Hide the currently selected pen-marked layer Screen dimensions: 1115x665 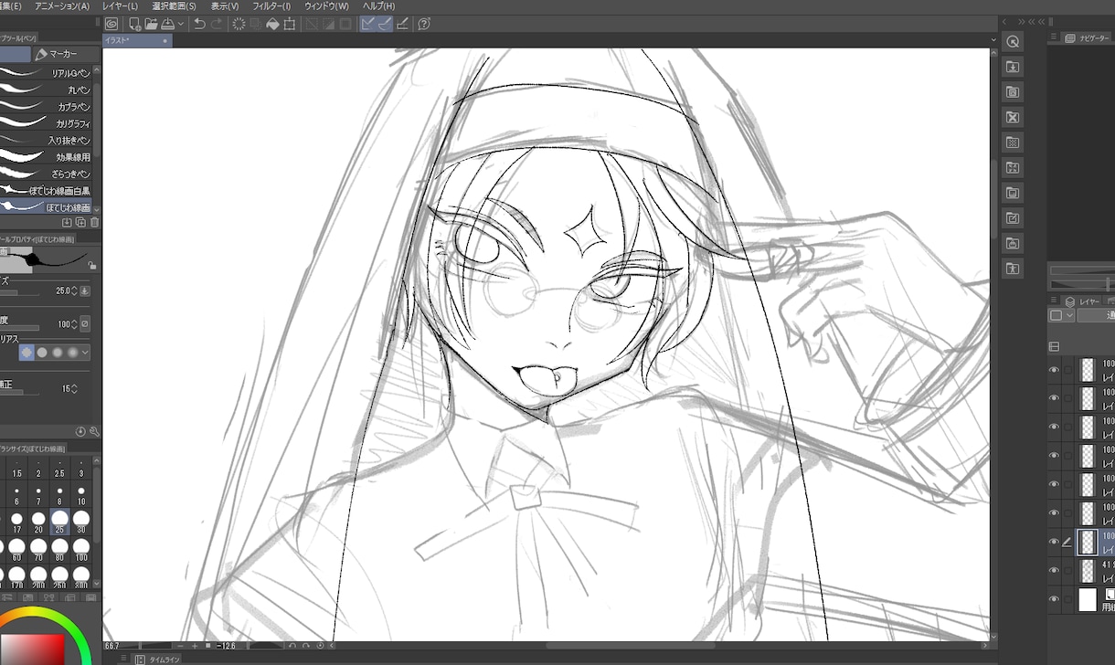(1054, 542)
